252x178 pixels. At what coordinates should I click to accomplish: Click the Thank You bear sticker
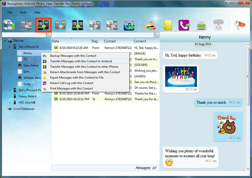tap(227, 125)
